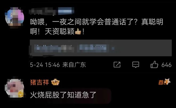Click the yellow V verification badge on avatar

pyautogui.click(x=21, y=95)
